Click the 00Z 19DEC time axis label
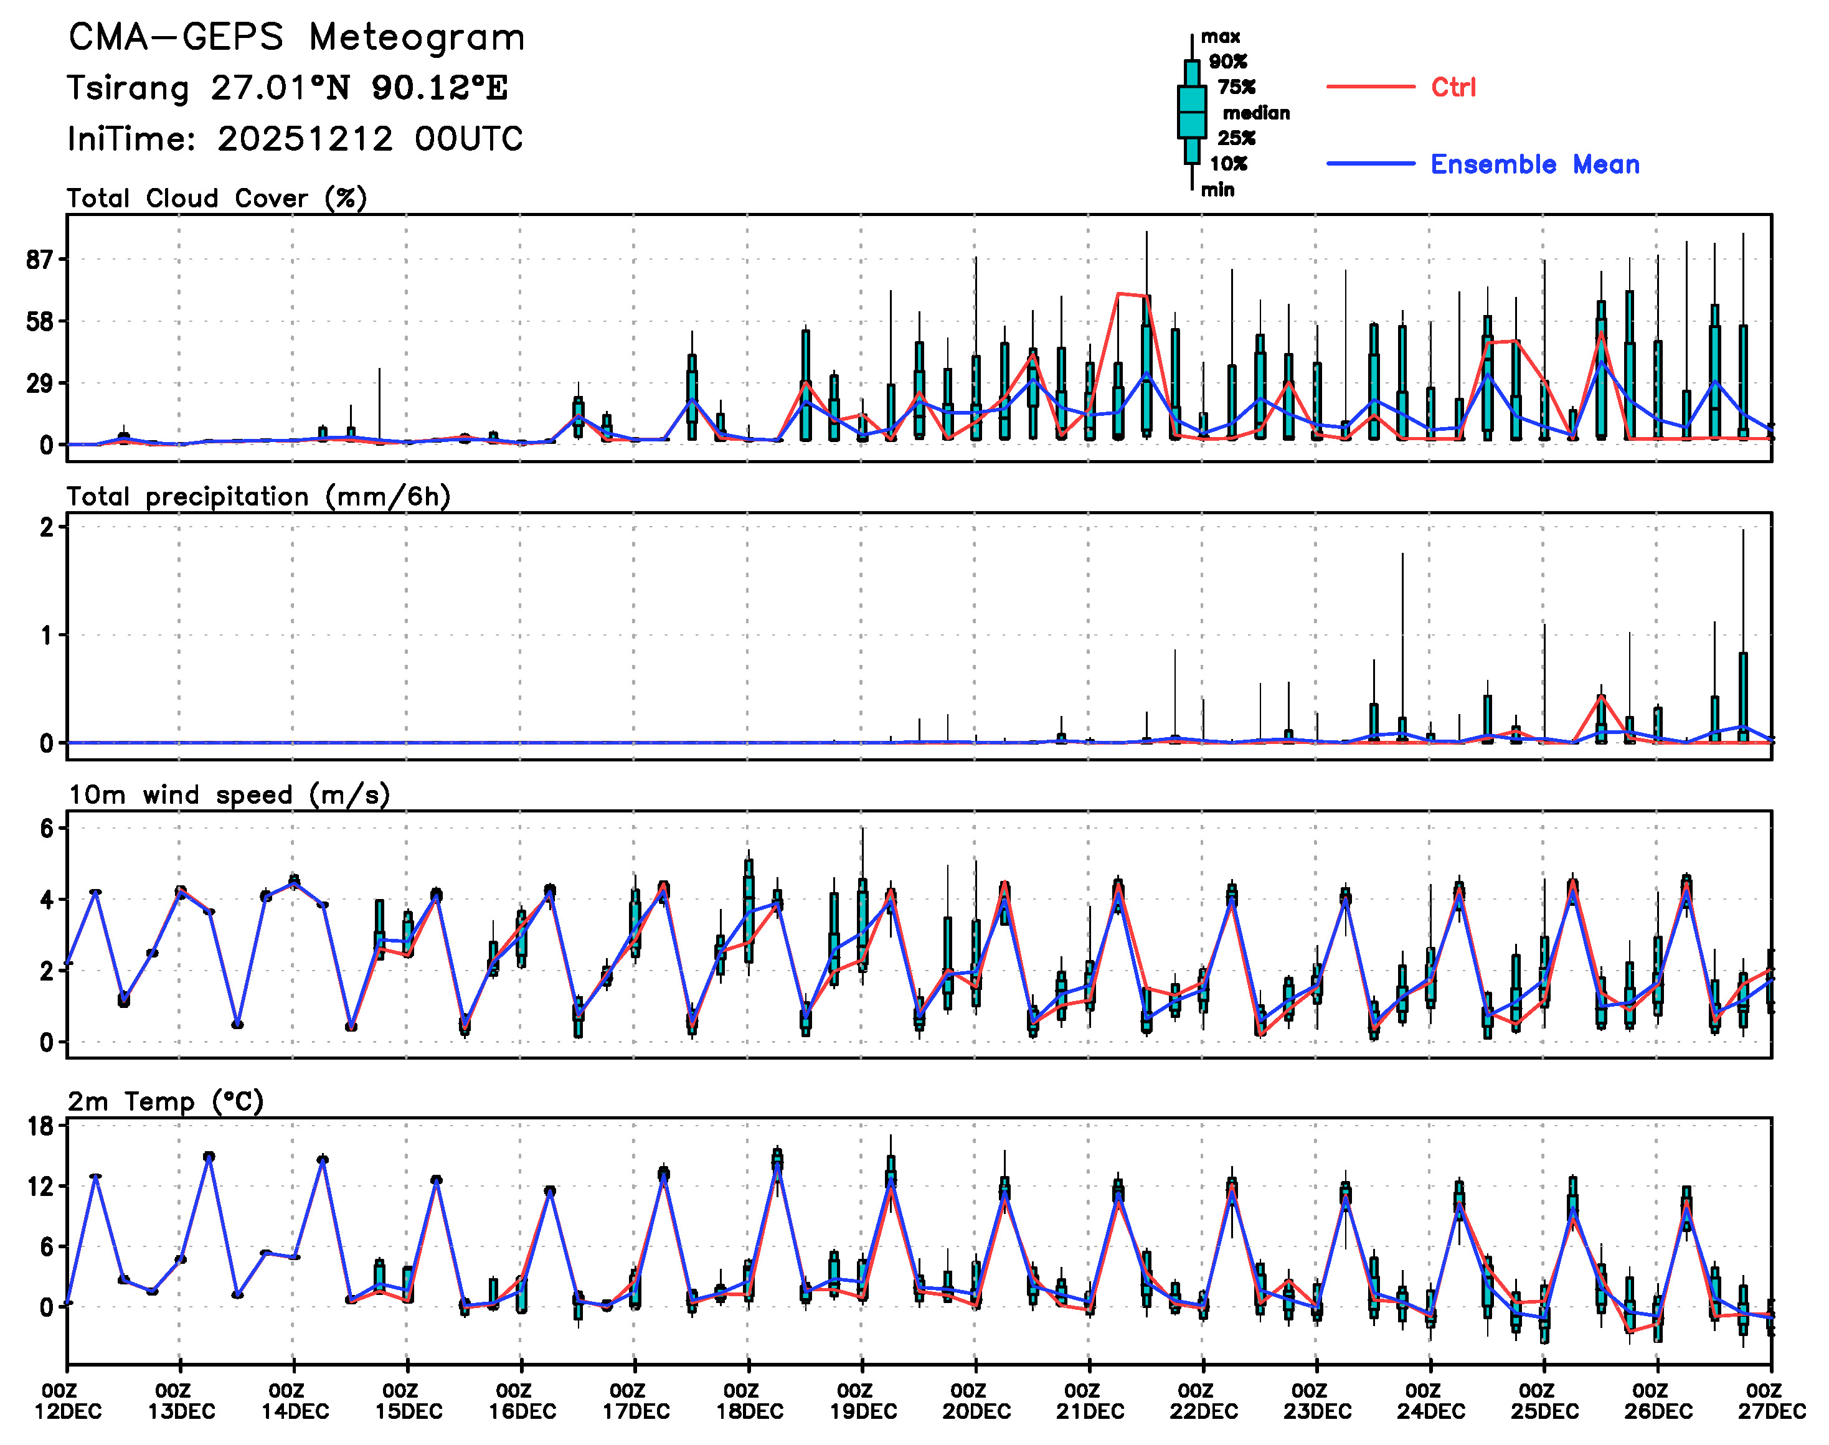This screenshot has width=1829, height=1445. [x=863, y=1401]
